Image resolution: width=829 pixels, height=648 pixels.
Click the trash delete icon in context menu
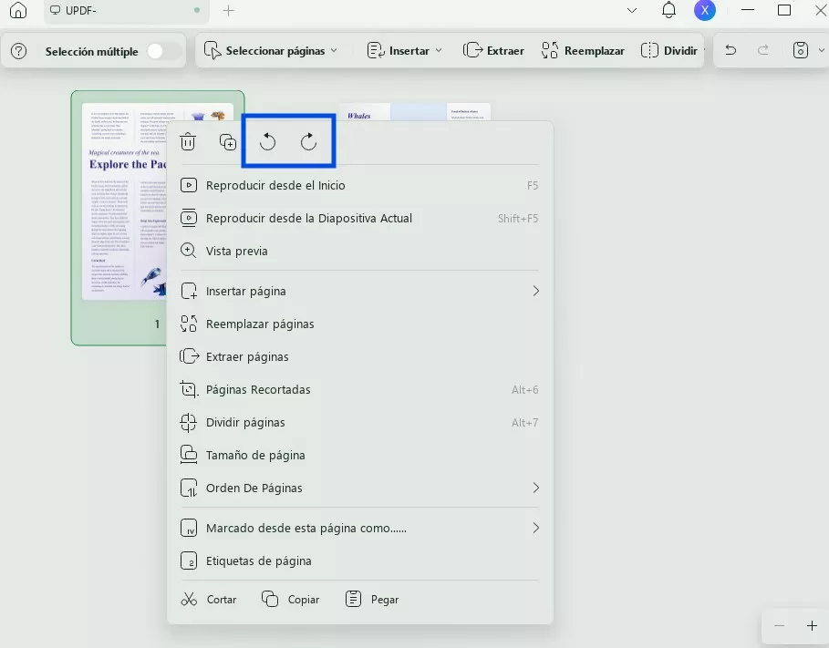pyautogui.click(x=188, y=141)
